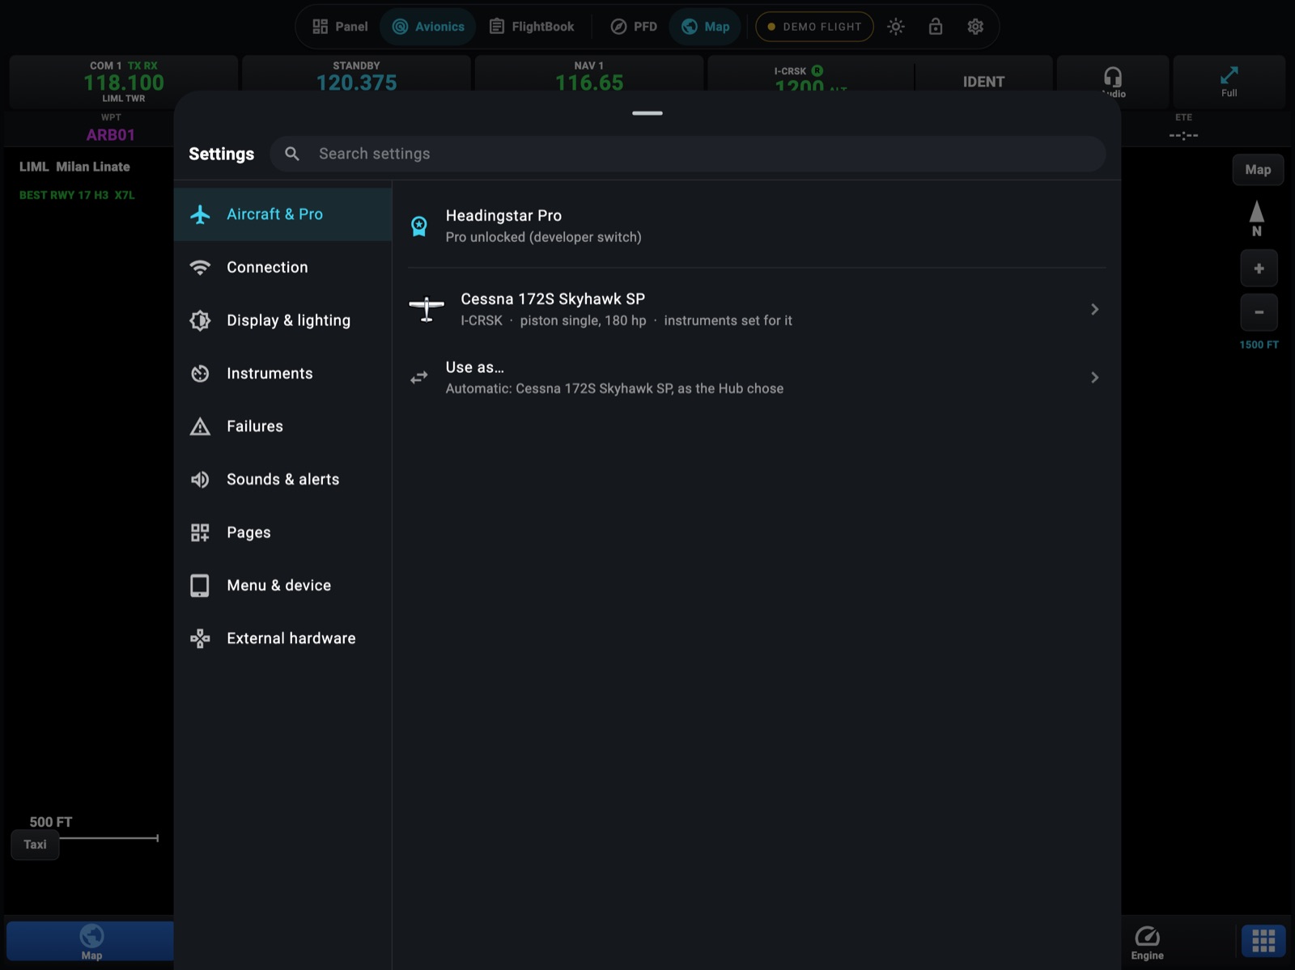Click the north-up compass arrow
This screenshot has width=1295, height=970.
point(1257,218)
